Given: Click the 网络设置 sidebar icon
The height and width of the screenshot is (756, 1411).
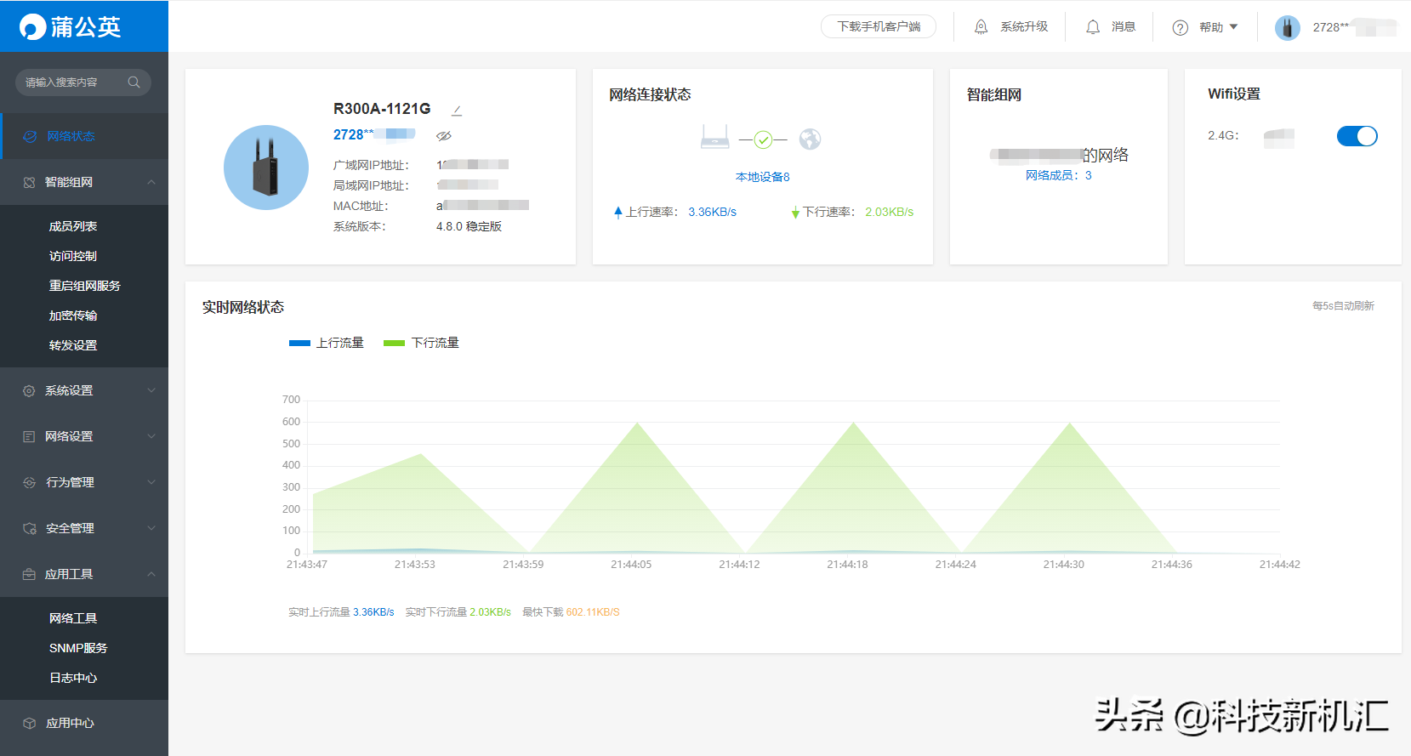Looking at the screenshot, I should pos(29,436).
